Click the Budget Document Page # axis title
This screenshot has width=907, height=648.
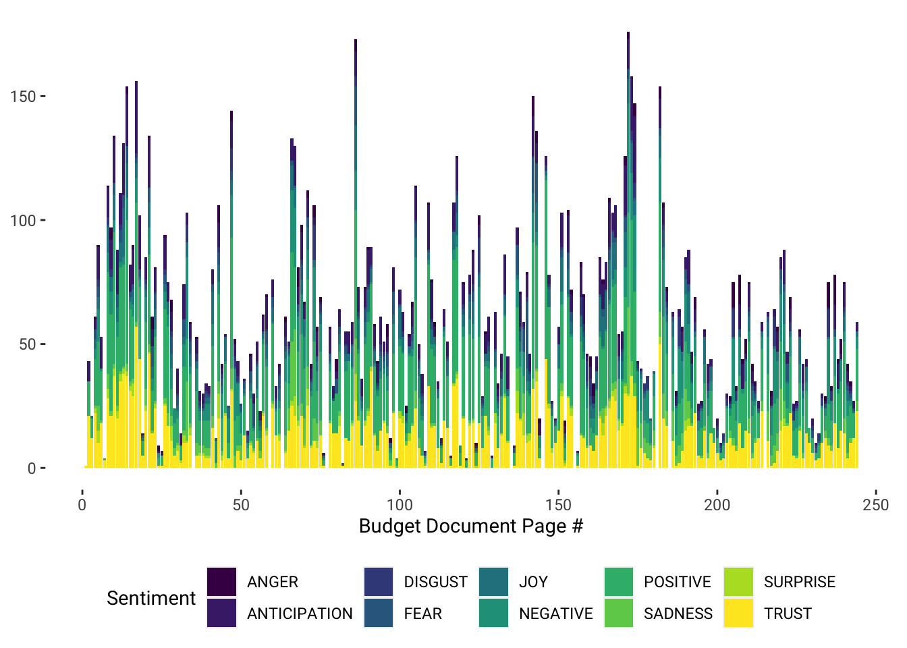(471, 526)
